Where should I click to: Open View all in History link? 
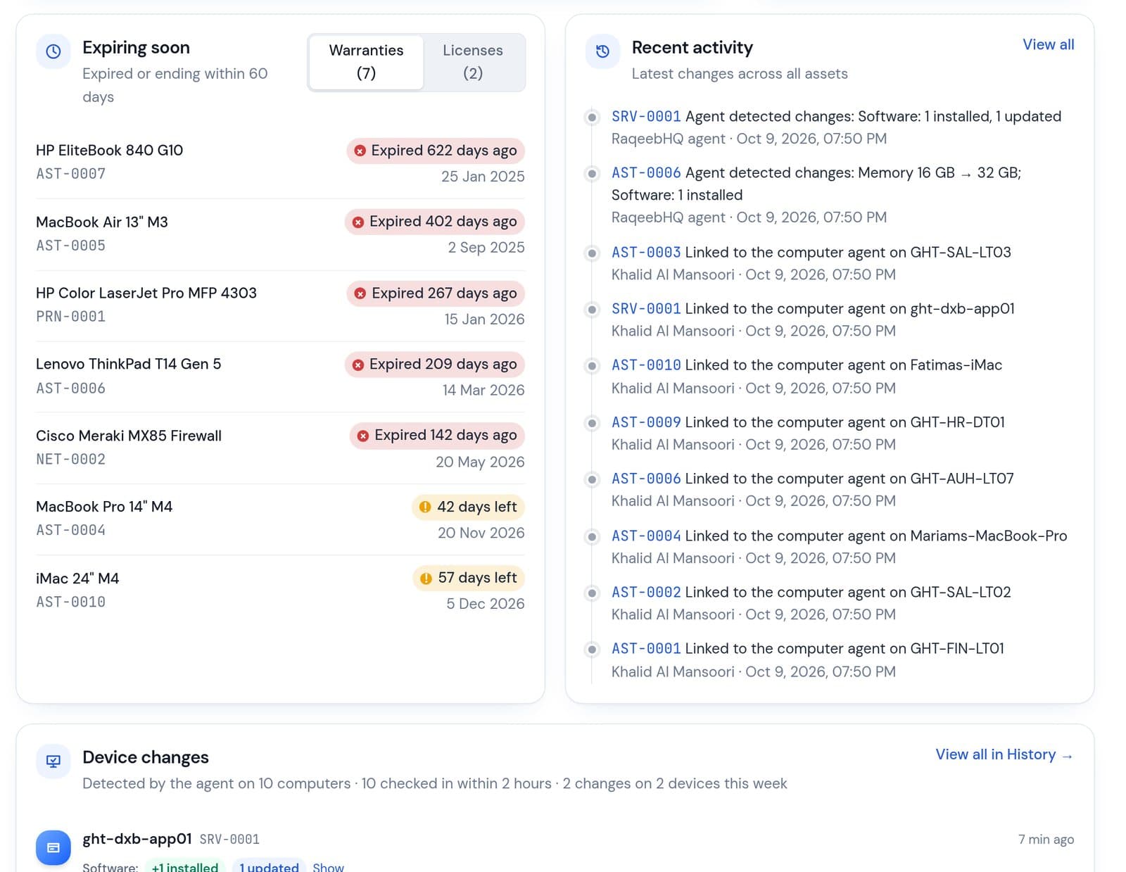tap(1004, 754)
